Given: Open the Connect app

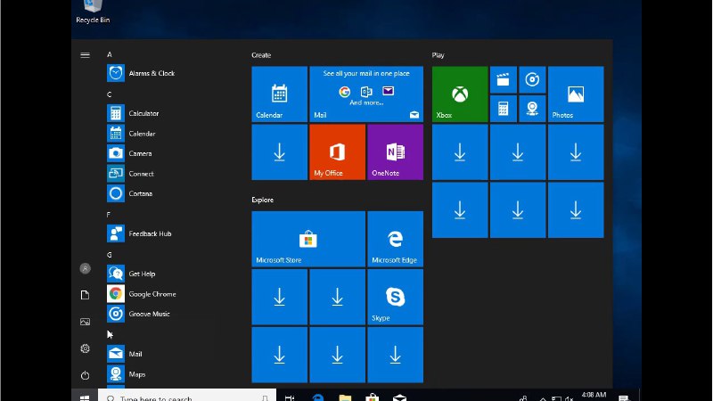Looking at the screenshot, I should click(131, 174).
